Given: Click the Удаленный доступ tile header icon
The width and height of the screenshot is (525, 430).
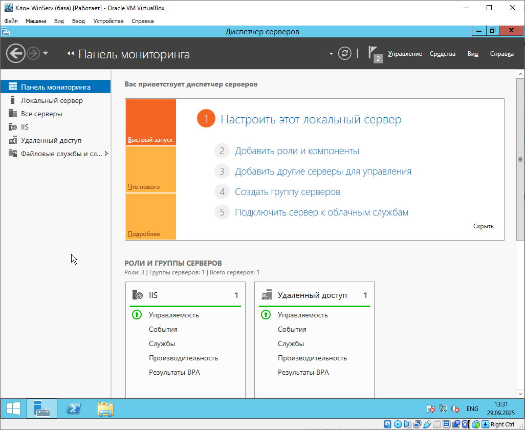Looking at the screenshot, I should (x=267, y=295).
